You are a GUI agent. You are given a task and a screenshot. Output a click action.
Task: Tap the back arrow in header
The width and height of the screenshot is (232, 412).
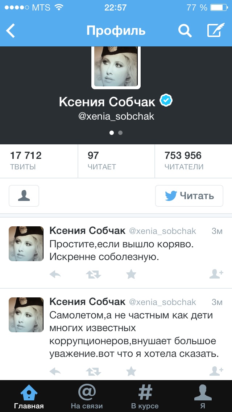point(11,31)
